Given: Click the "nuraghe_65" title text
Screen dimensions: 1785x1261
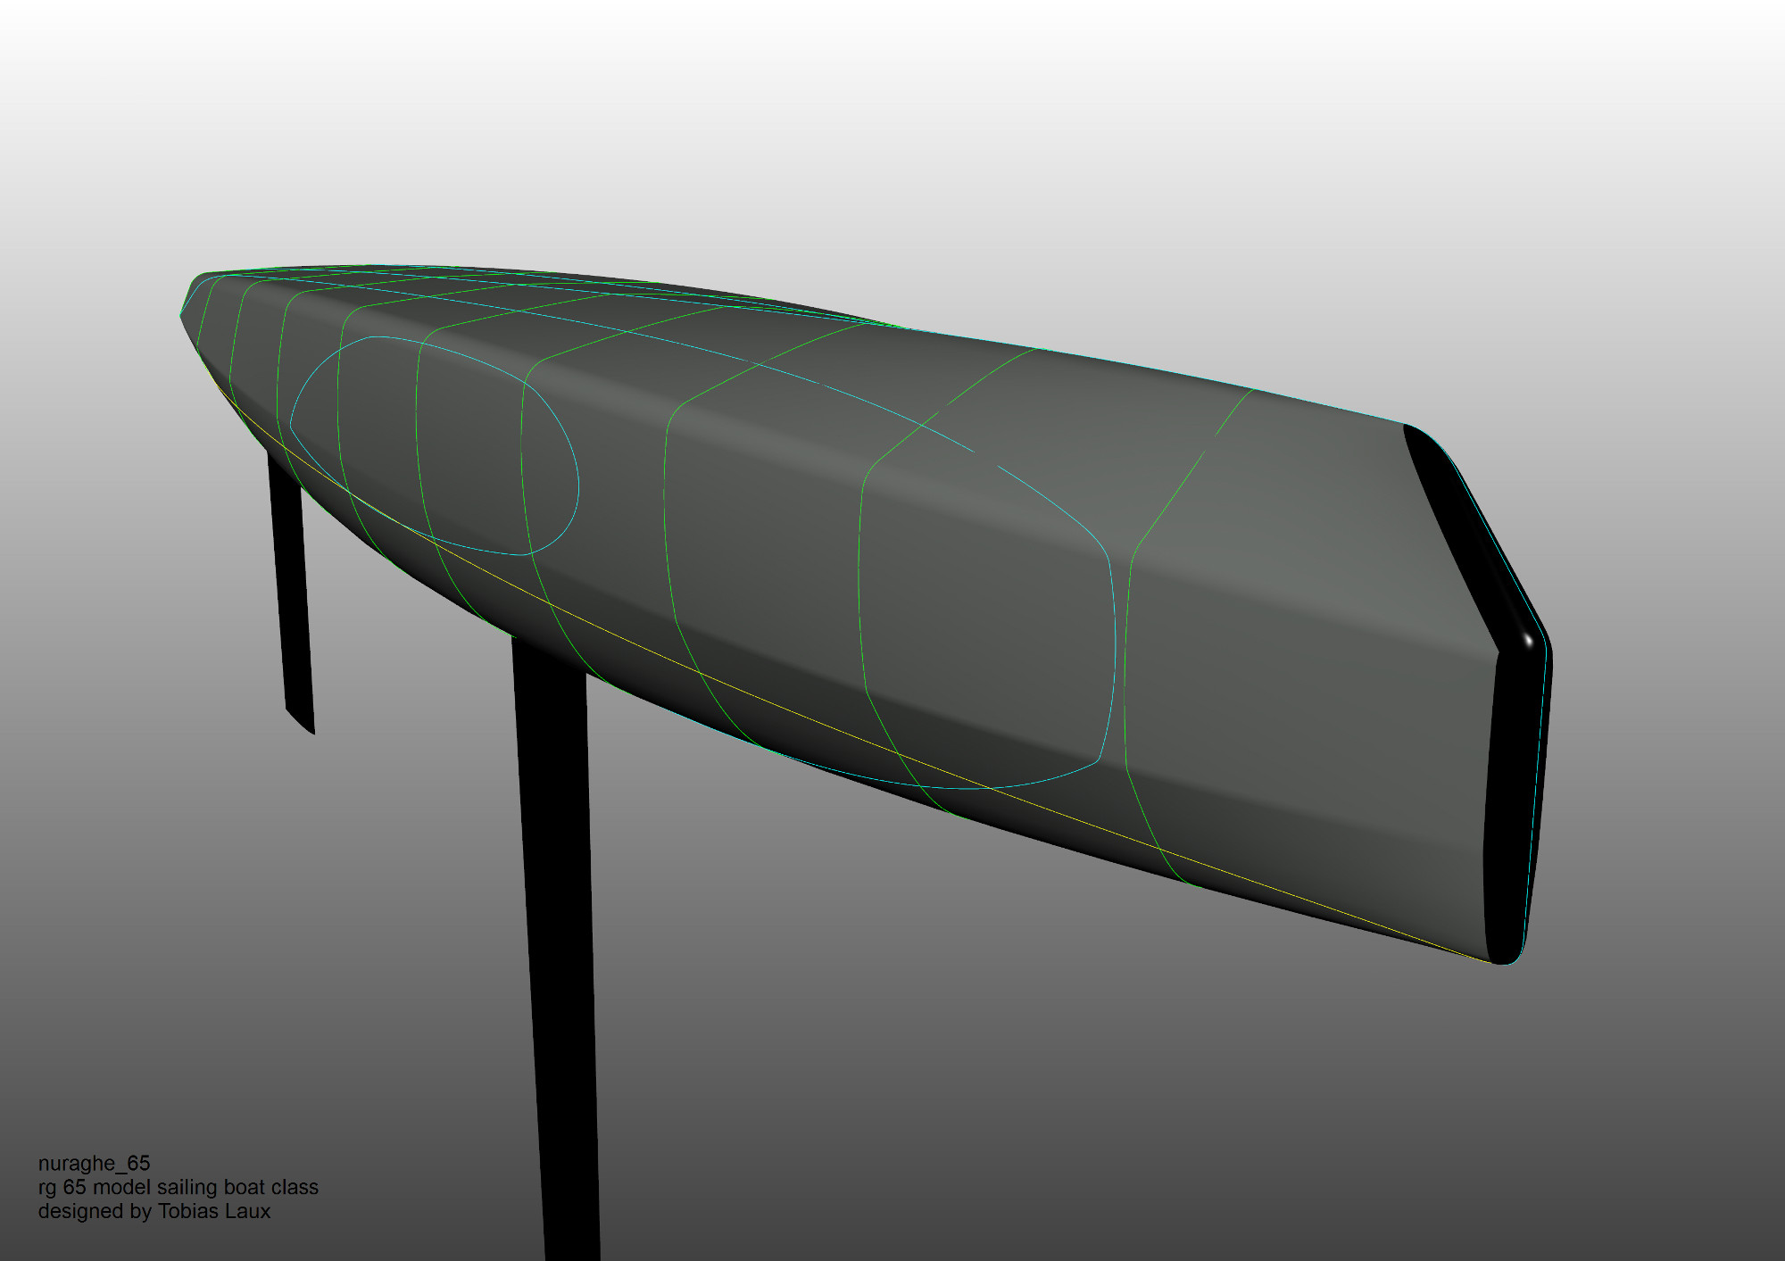Looking at the screenshot, I should 94,1163.
